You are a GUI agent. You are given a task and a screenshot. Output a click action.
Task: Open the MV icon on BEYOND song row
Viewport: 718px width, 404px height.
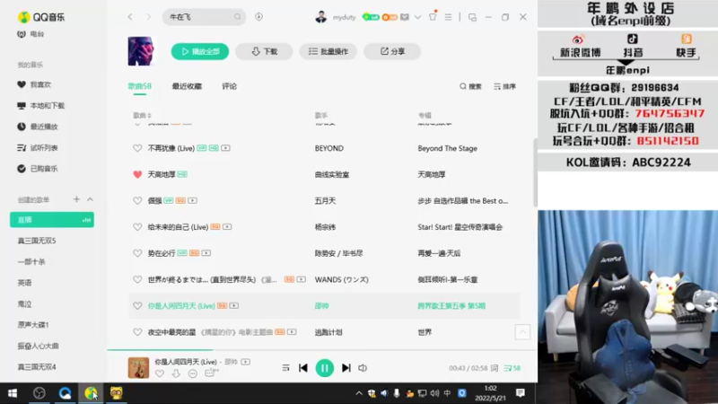coord(226,148)
